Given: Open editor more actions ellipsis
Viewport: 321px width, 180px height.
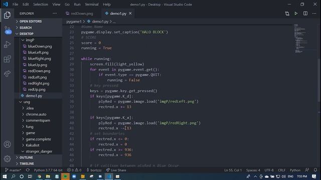Looking at the screenshot, I should (x=314, y=13).
